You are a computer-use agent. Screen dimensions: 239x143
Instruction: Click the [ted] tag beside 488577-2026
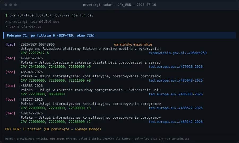click(x=10, y=100)
